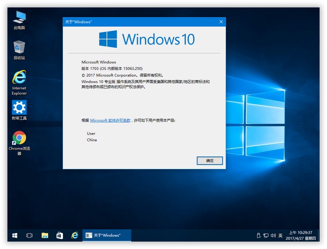Select the 附带工具 gear icon

click(19, 110)
